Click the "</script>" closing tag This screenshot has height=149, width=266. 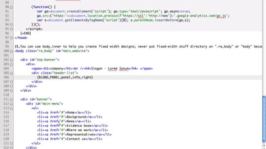coord(34,29)
